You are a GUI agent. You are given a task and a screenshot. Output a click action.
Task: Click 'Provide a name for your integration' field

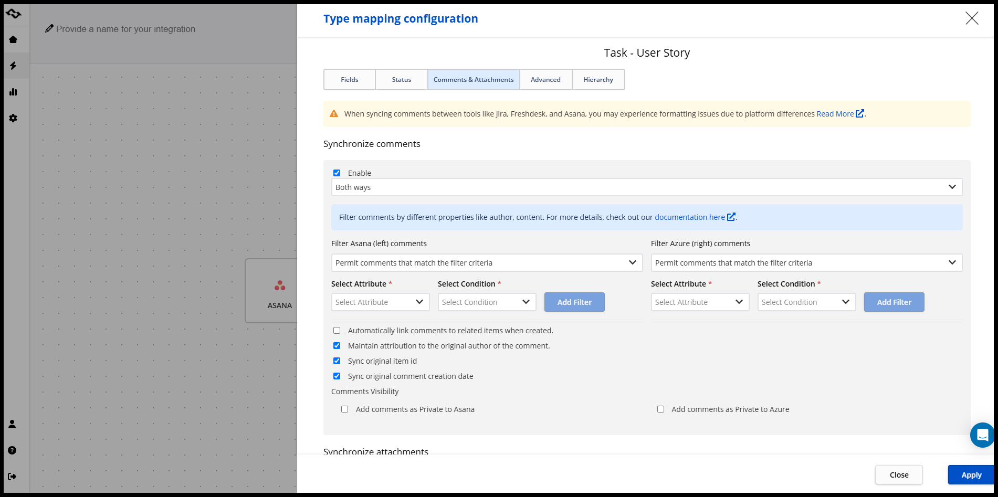(x=125, y=29)
